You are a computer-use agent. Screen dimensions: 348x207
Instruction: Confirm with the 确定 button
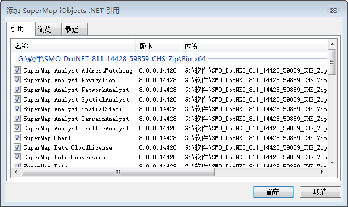(x=273, y=192)
